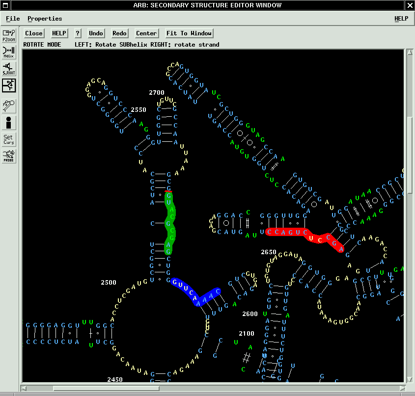The width and height of the screenshot is (415, 396).
Task: Click the question mark button
Action: point(78,33)
